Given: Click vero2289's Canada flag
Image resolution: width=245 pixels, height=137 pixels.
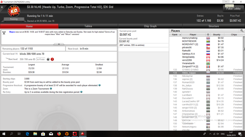Looking at the screenshot, I should click(208, 60).
